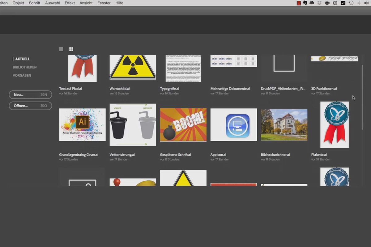Viewport: 371px width, 247px height.
Task: Select the AKTUELL tab in sidebar
Action: 23,59
